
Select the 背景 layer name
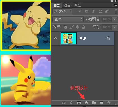[x=83, y=38]
